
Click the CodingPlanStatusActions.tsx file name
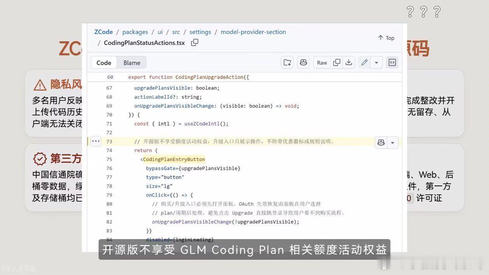pos(144,43)
